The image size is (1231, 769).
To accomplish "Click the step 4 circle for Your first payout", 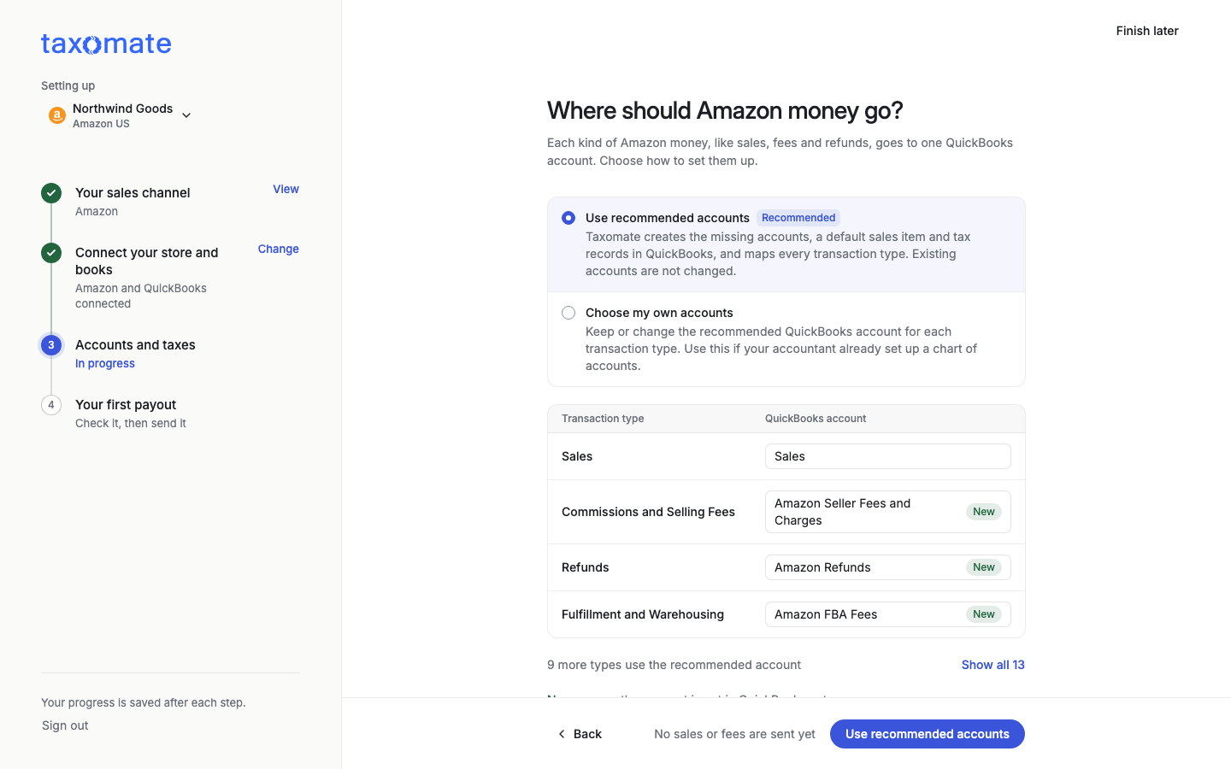I will point(51,405).
